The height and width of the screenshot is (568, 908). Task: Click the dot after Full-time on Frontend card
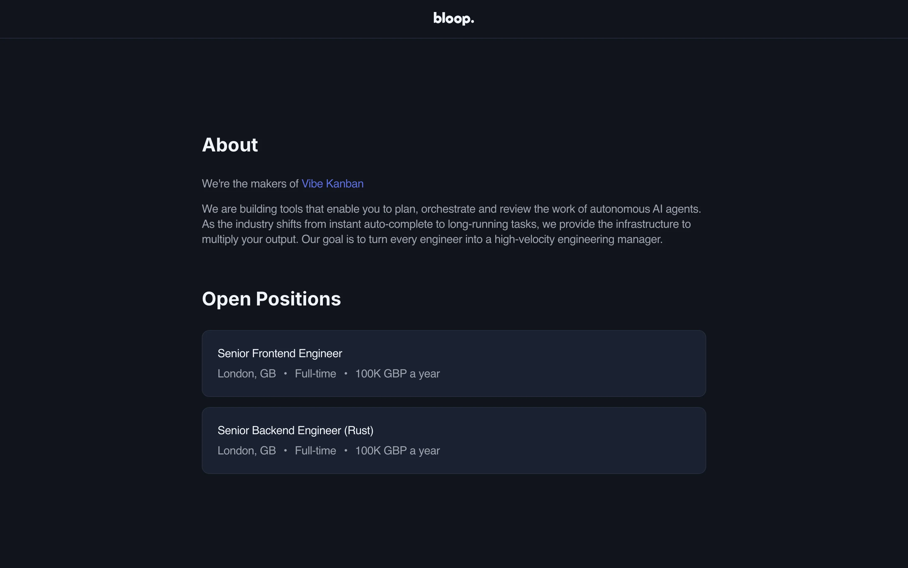pyautogui.click(x=346, y=373)
